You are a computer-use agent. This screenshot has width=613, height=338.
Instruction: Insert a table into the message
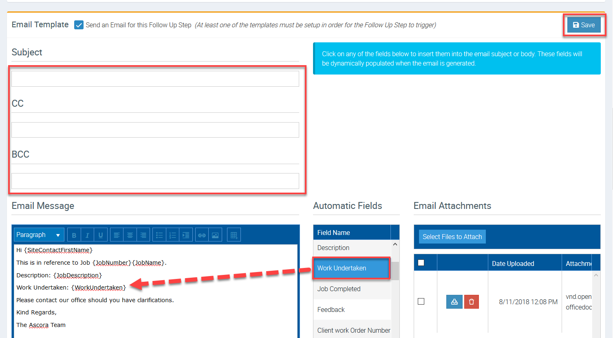coord(234,235)
